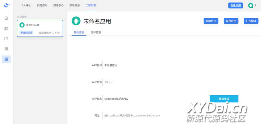Click the large Android app icon
Screen dimensions: 261x124
76,21
